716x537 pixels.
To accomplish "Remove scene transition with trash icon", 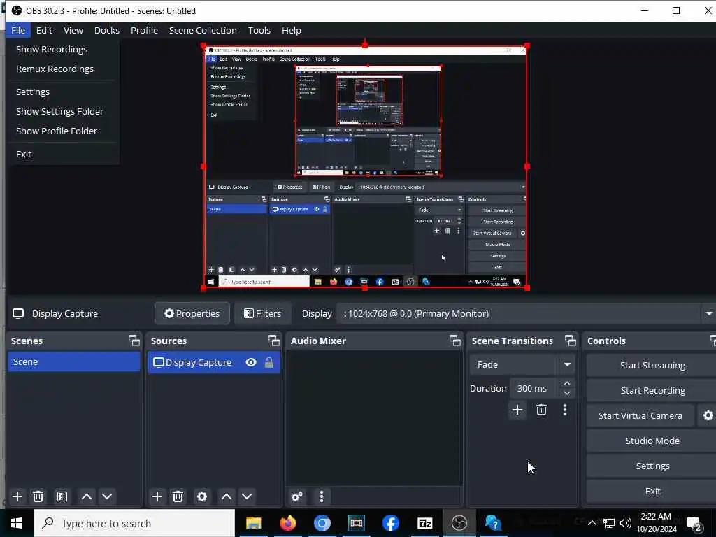I will pos(542,410).
